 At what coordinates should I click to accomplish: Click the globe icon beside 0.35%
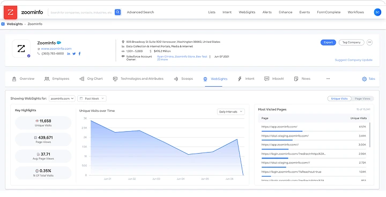[x=37, y=171]
